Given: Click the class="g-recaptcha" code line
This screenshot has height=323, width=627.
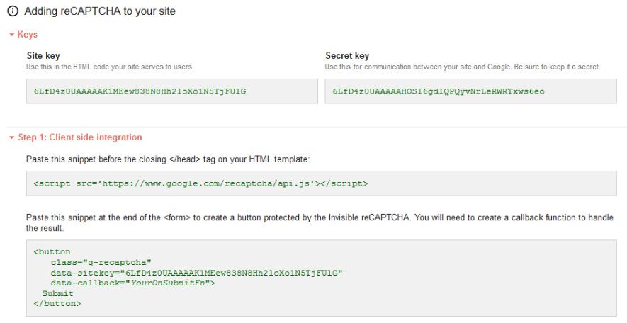Looking at the screenshot, I should [x=101, y=262].
